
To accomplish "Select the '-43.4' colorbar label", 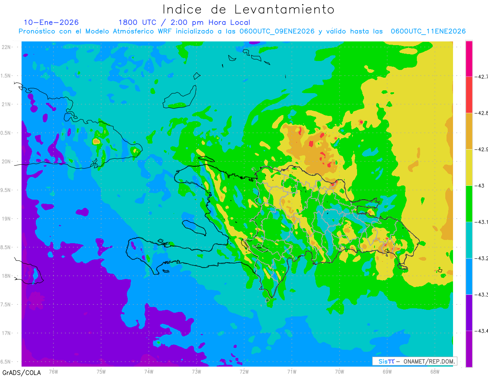I will tap(481, 331).
